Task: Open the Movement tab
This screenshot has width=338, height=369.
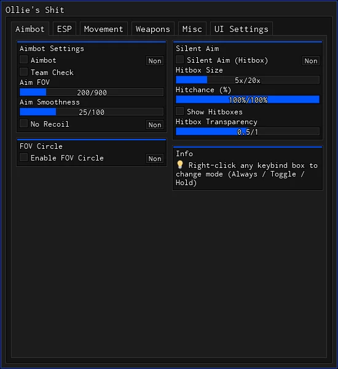Action: [x=103, y=29]
